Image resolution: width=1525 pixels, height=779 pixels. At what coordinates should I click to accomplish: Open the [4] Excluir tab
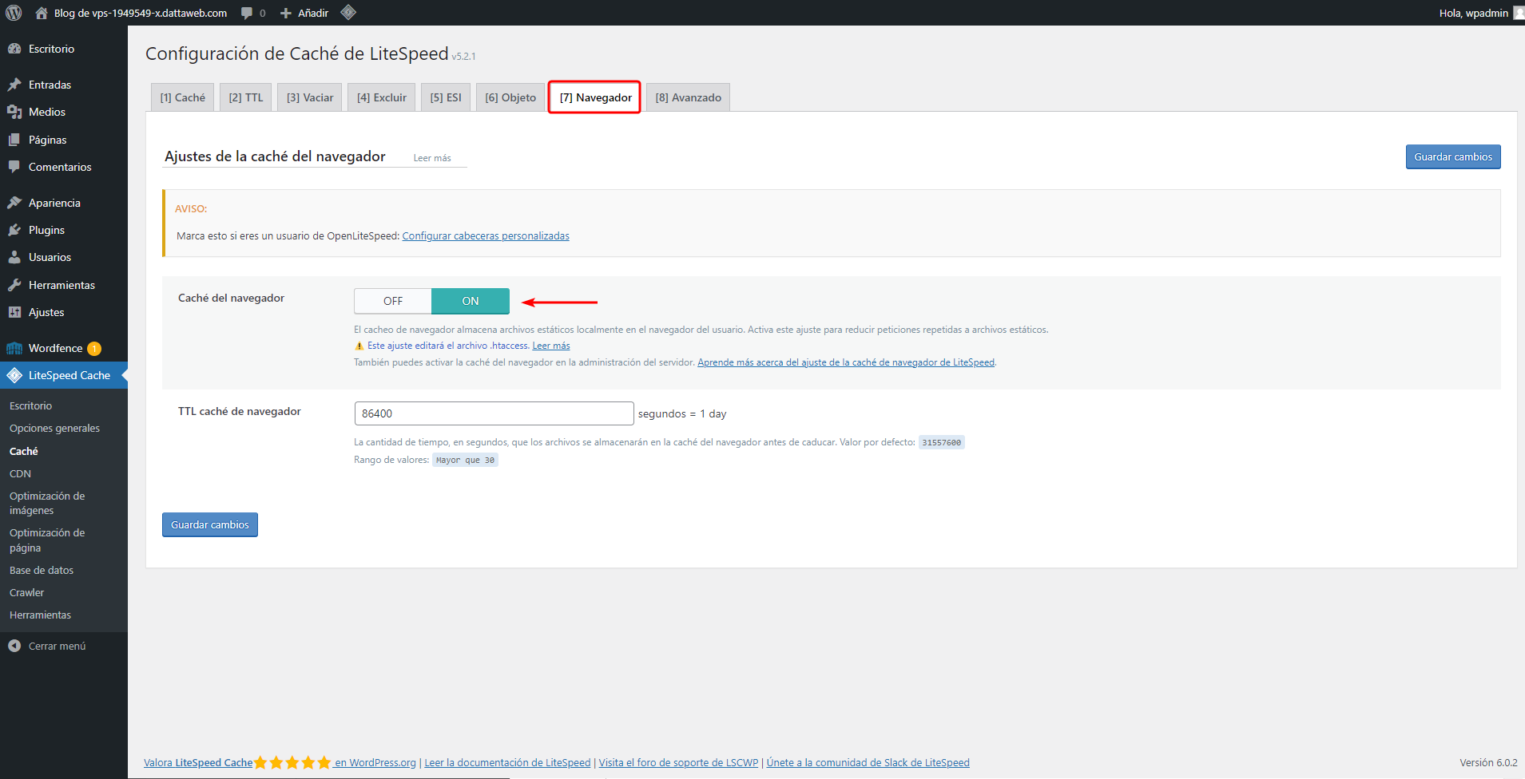click(x=382, y=97)
